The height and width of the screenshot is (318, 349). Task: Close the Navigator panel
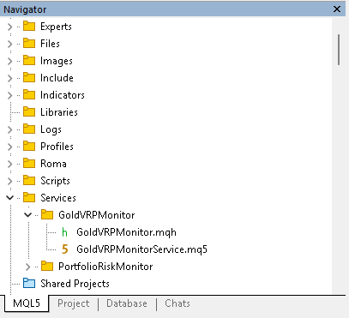(337, 9)
